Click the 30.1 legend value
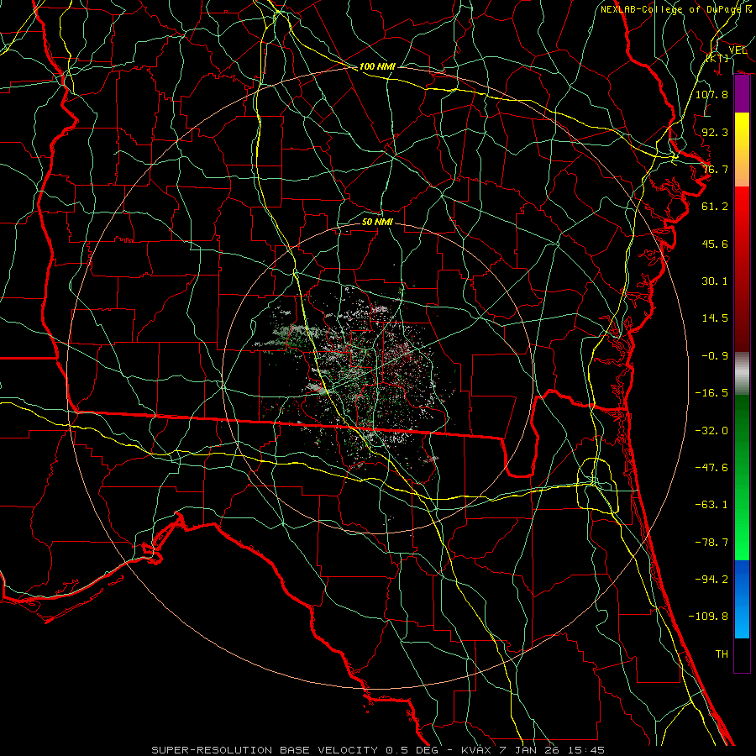 pyautogui.click(x=715, y=281)
